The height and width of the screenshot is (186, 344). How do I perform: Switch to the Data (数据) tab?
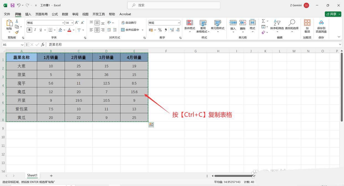[65, 14]
